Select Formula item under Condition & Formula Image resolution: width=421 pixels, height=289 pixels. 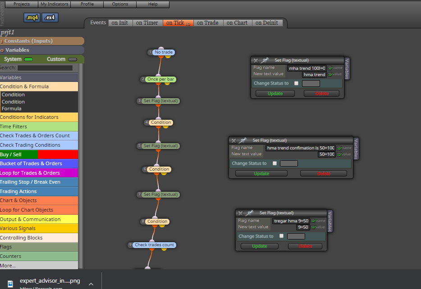coord(12,108)
